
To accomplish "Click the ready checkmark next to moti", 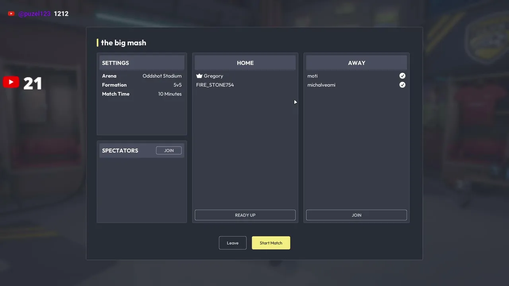I will coord(402,76).
